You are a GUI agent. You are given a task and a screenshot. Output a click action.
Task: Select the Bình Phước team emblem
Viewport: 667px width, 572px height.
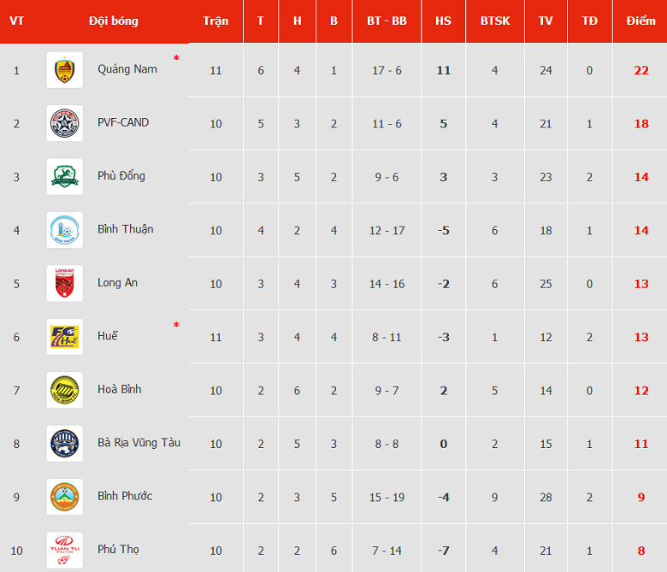click(x=65, y=497)
